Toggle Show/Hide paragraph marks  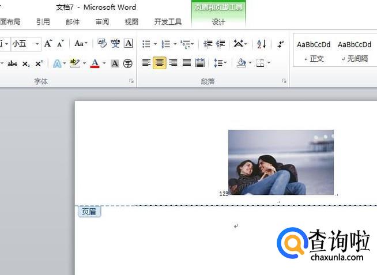[x=280, y=44]
